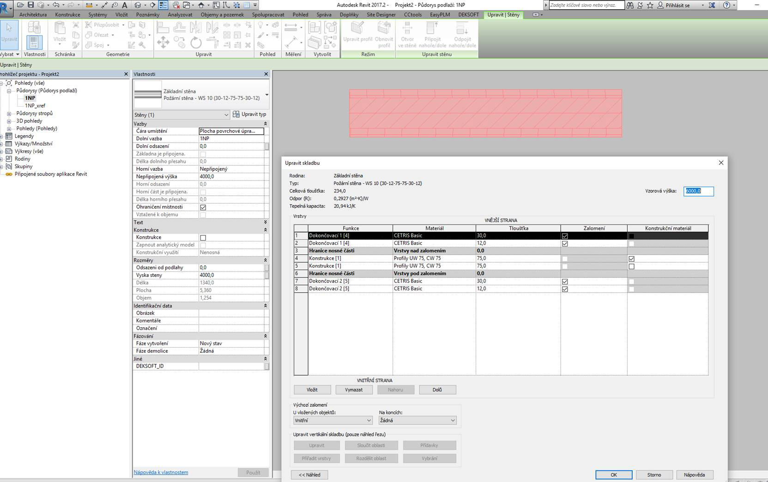Expand the Půdorysy stropů tree node
Viewport: 768px width, 482px height.
[x=9, y=114]
